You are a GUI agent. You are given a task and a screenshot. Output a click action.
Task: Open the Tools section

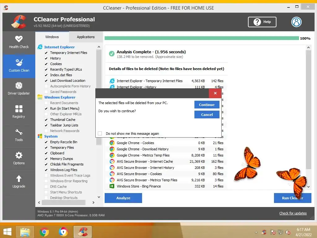pyautogui.click(x=19, y=136)
